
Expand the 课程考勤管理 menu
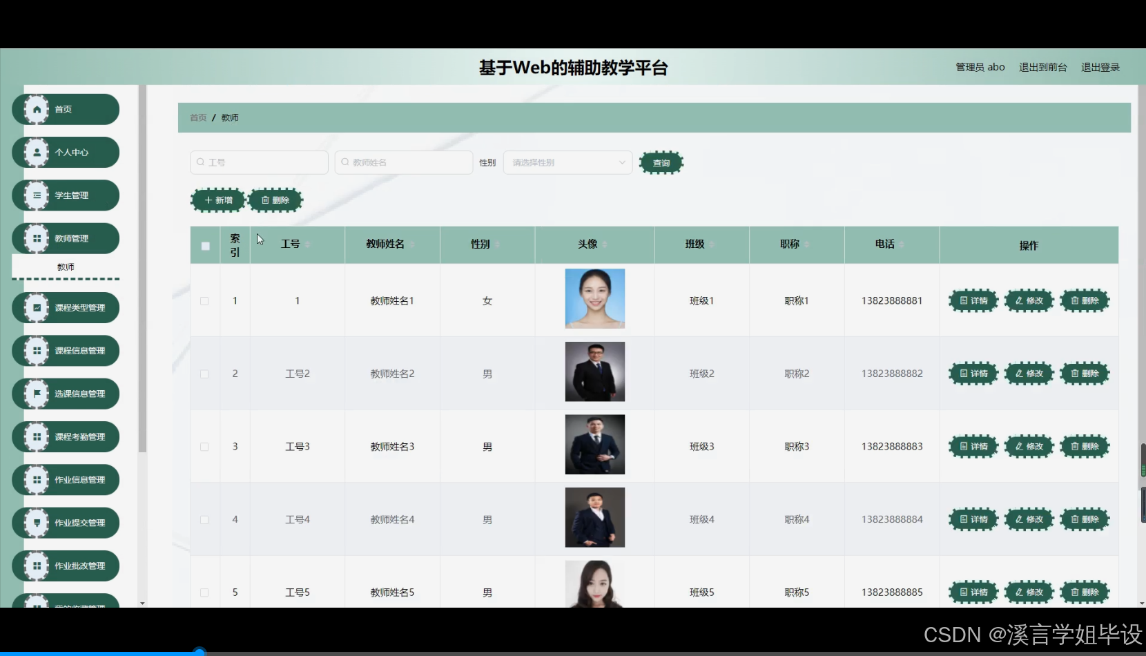coord(66,436)
